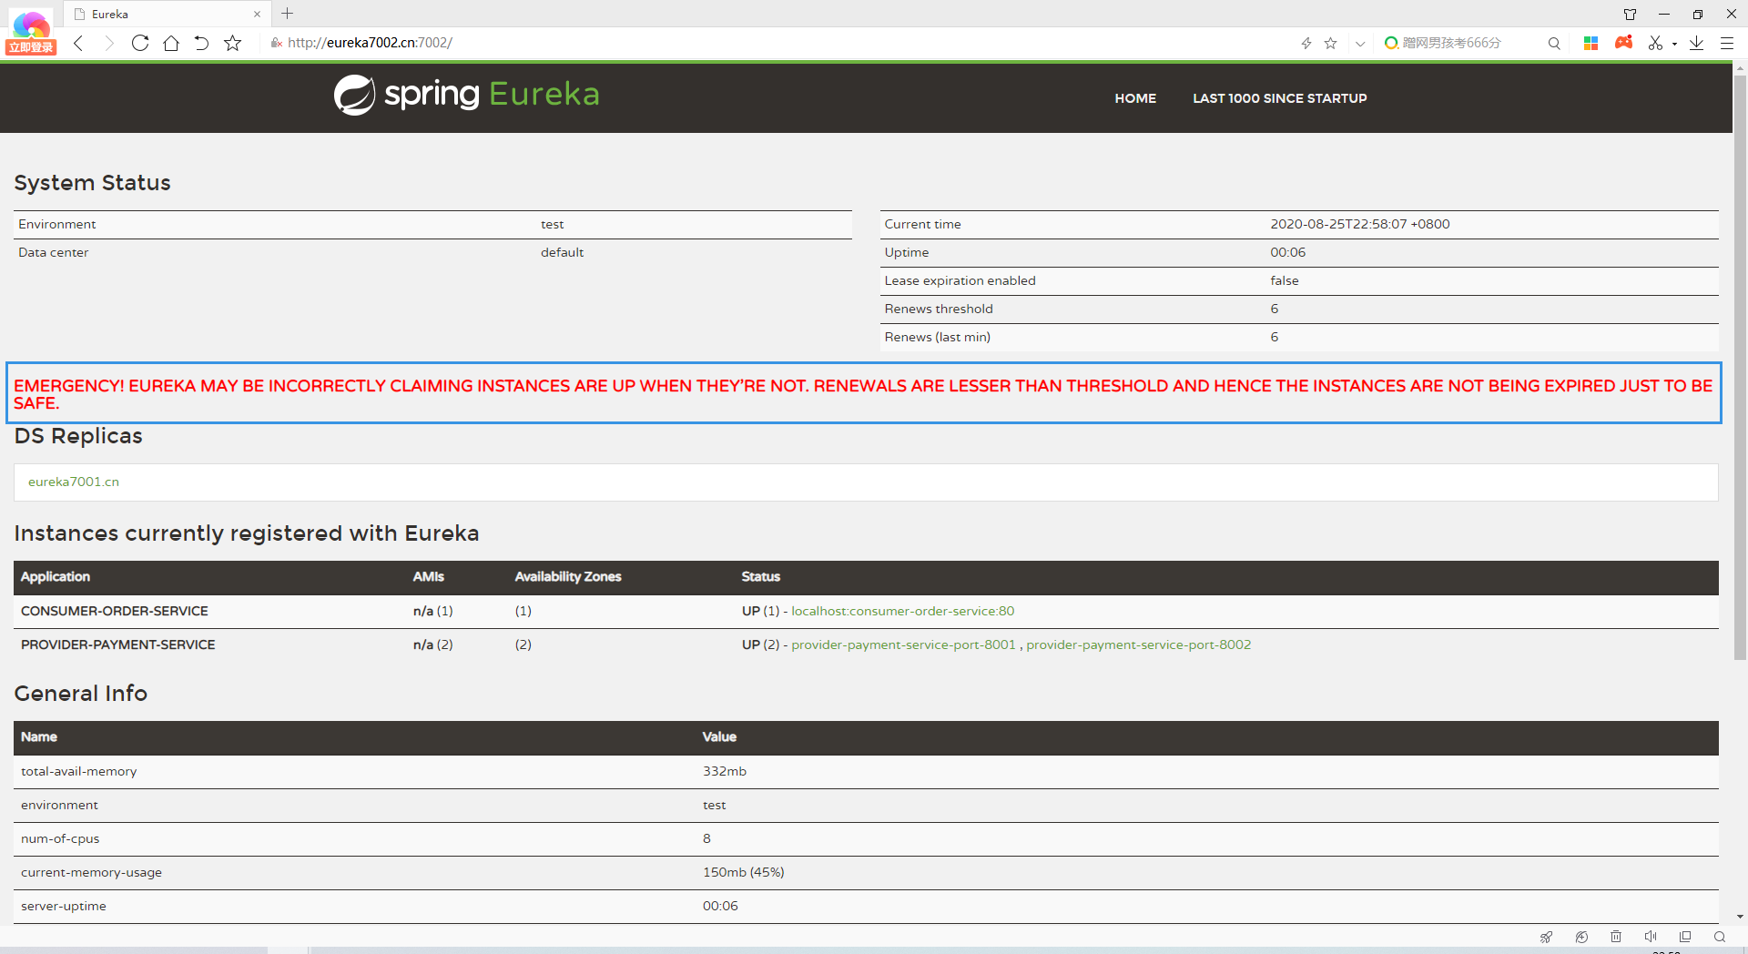The width and height of the screenshot is (1748, 954).
Task: Click the PROVIDER-PAYMENT-SERVICE application cell
Action: click(x=118, y=645)
